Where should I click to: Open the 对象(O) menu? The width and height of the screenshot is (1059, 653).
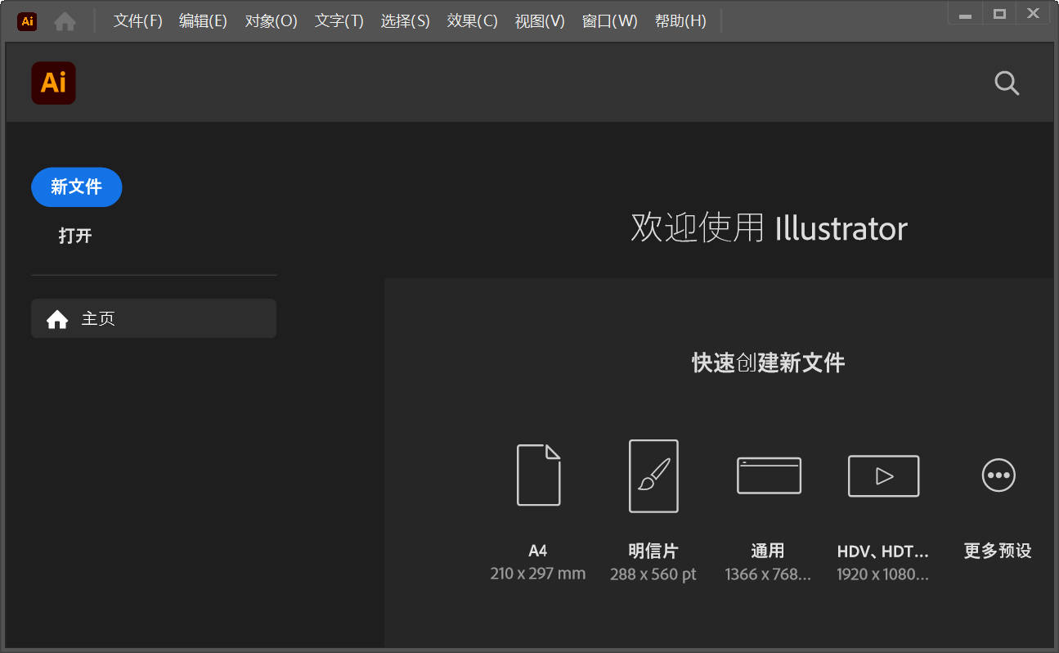point(271,21)
